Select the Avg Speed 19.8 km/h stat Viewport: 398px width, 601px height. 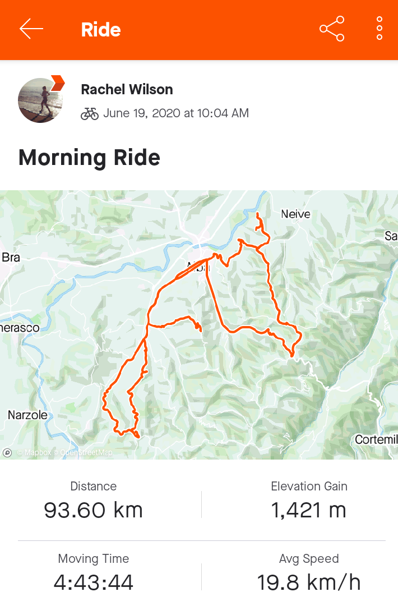pos(309,572)
